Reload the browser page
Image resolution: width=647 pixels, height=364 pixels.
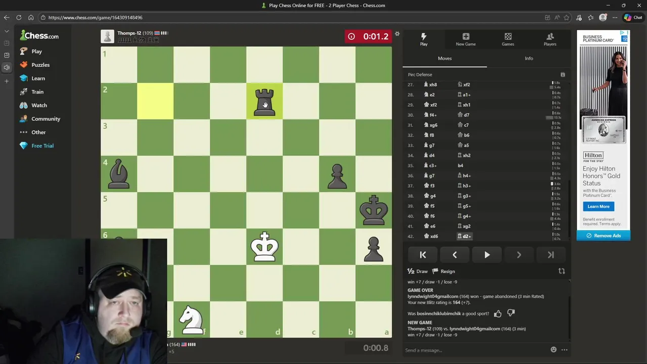click(x=19, y=17)
